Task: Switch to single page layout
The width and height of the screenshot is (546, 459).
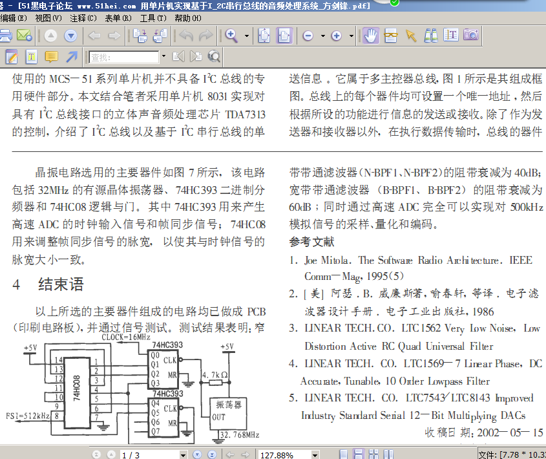Action: 343,454
